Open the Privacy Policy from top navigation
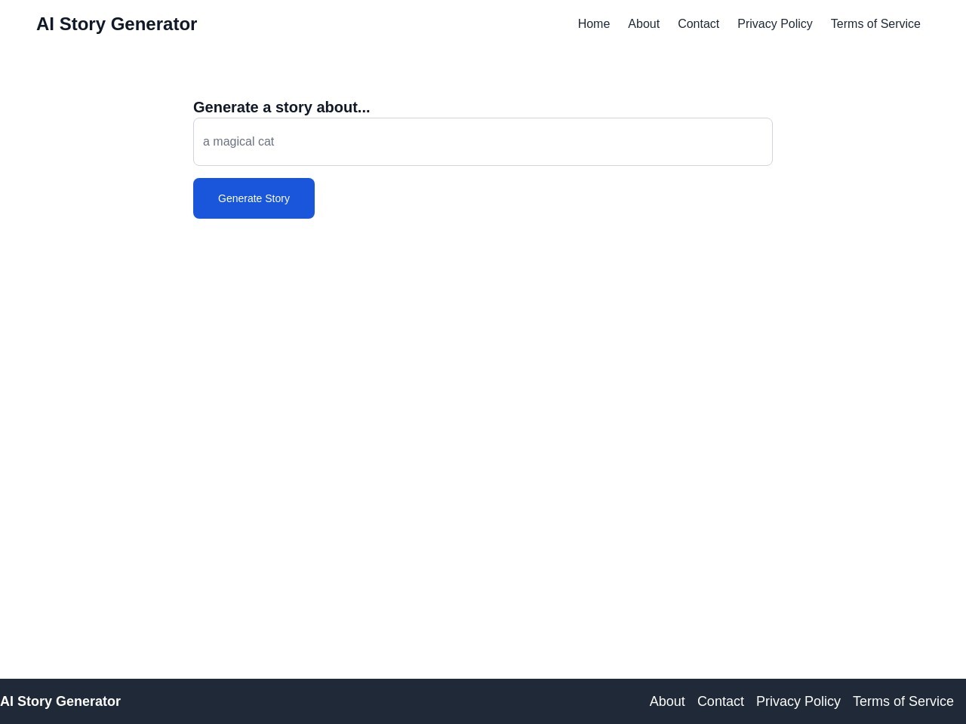Screen dimensions: 966x724 pyautogui.click(x=775, y=23)
